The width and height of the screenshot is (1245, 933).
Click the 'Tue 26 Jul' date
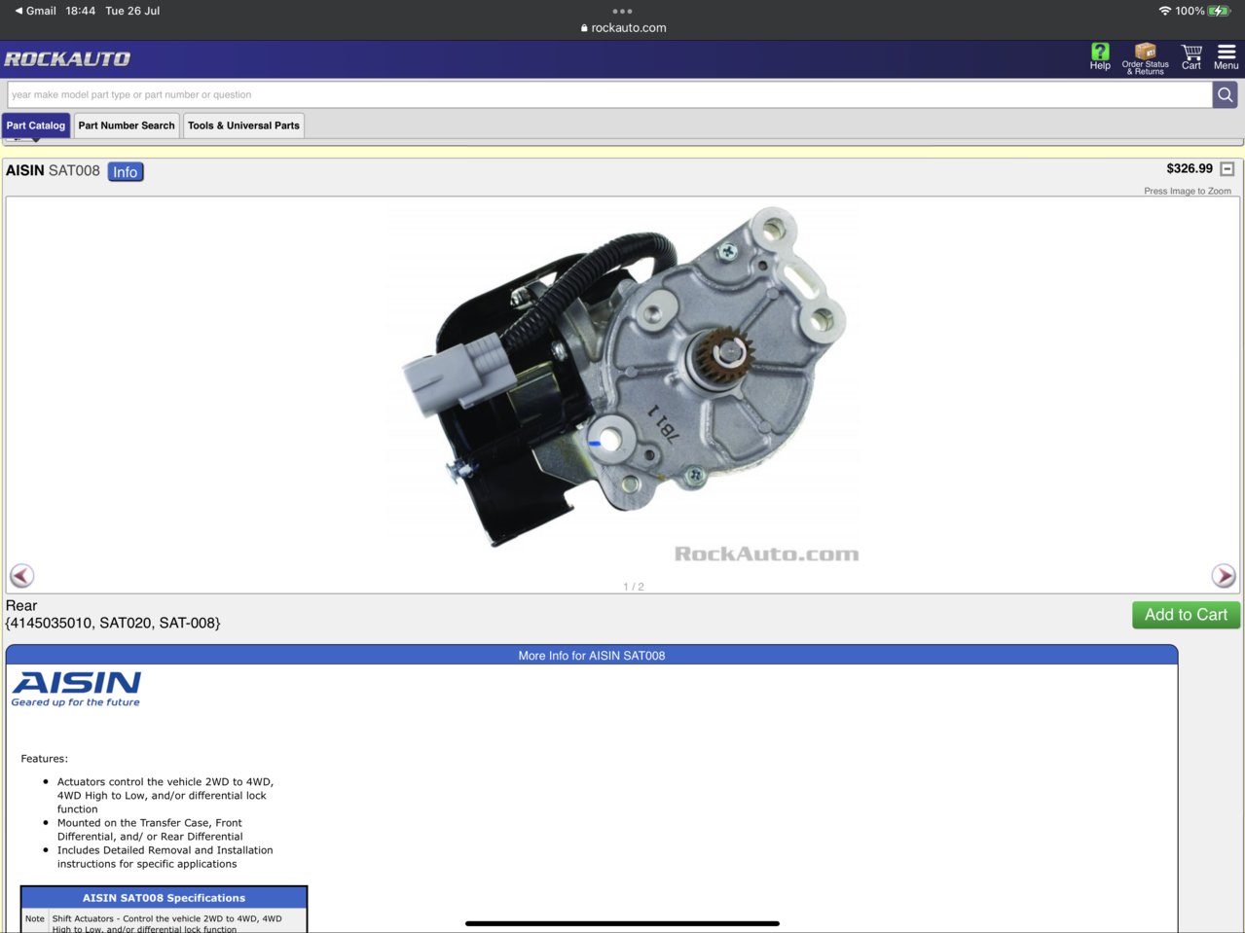click(x=132, y=11)
